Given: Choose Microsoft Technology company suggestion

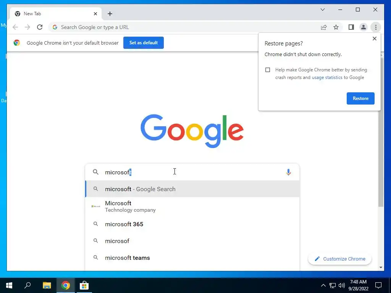Looking at the screenshot, I should pyautogui.click(x=192, y=206).
